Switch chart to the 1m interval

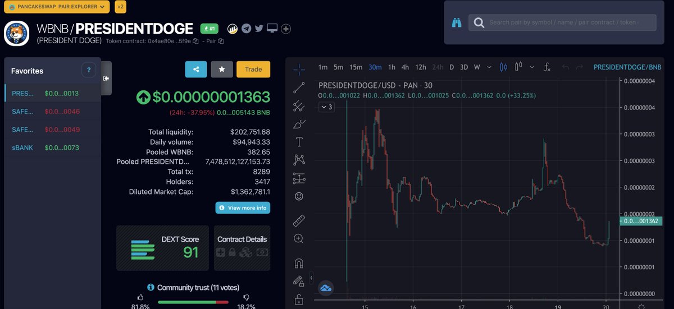323,67
